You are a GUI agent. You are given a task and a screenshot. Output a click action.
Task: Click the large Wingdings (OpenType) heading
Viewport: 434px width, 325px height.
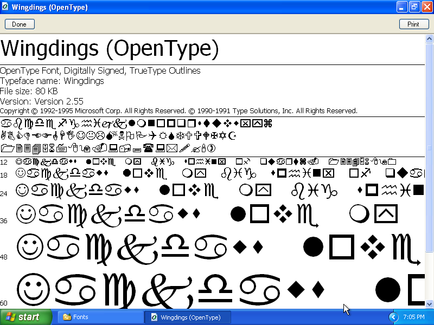pyautogui.click(x=110, y=49)
